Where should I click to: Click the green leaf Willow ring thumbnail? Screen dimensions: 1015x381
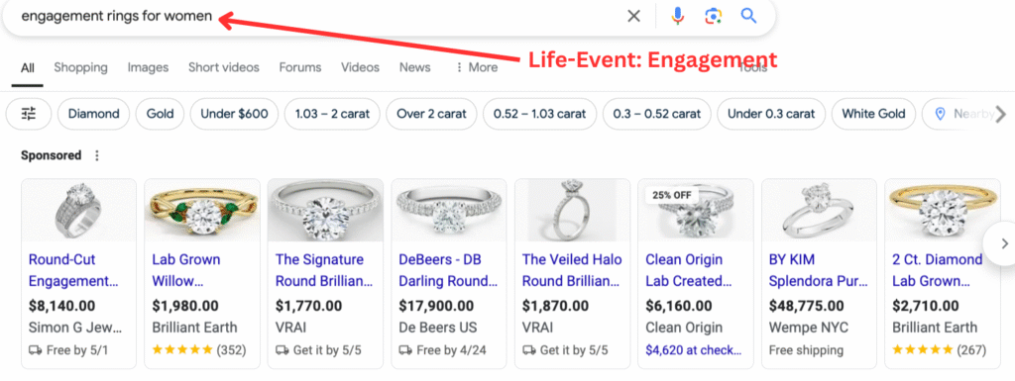pyautogui.click(x=202, y=210)
